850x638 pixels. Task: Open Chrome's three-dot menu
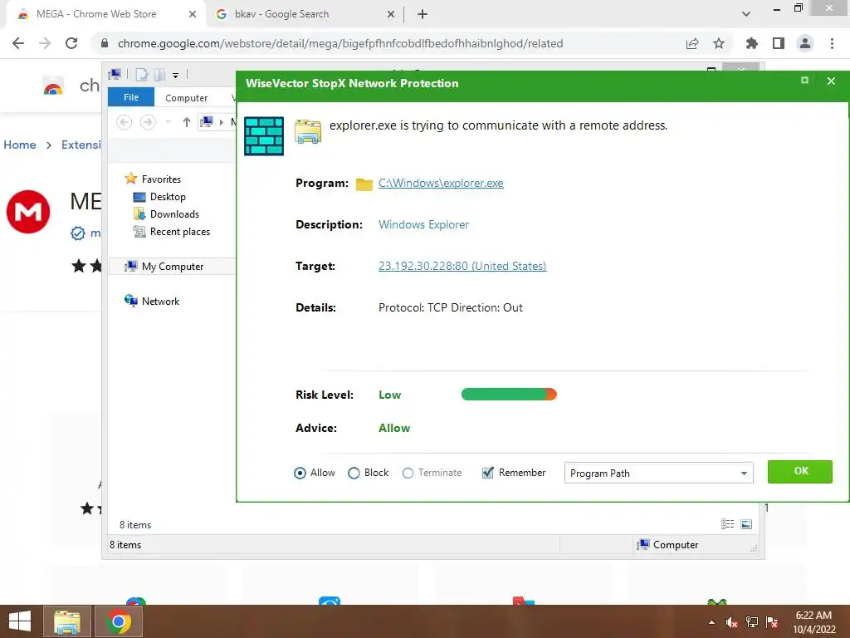[832, 43]
